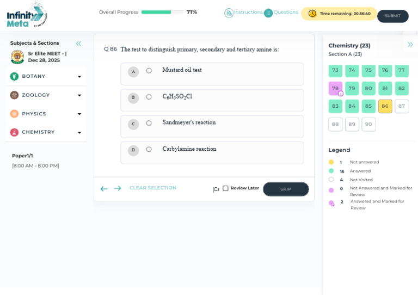The height and width of the screenshot is (295, 418).
Task: Click CLEAR SELECTION link
Action: pos(153,188)
